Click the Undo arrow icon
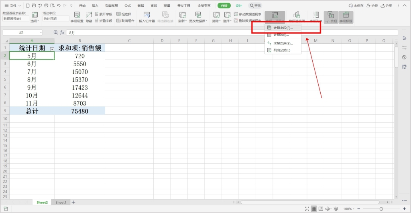Image resolution: width=411 pixels, height=213 pixels. click(x=59, y=6)
